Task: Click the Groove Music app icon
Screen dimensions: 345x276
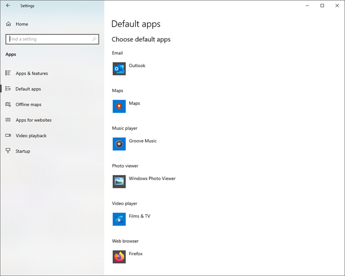Action: [119, 144]
